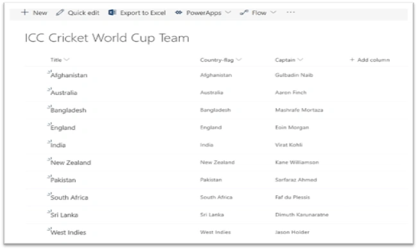Click the Add column button
This screenshot has width=418, height=250.
pyautogui.click(x=370, y=60)
